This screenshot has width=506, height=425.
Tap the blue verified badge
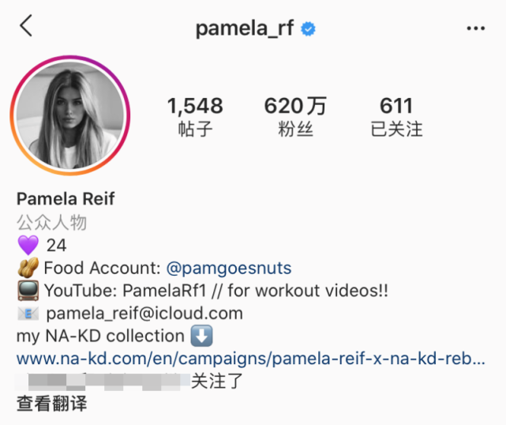coord(308,29)
